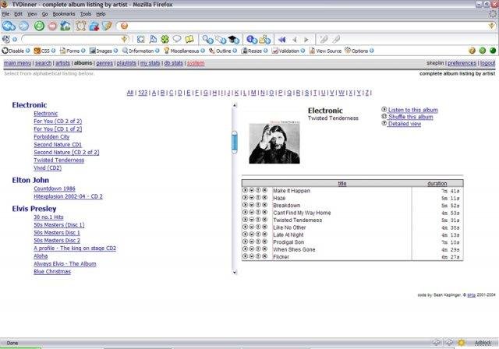Open the Outline dropdown menu

(223, 51)
